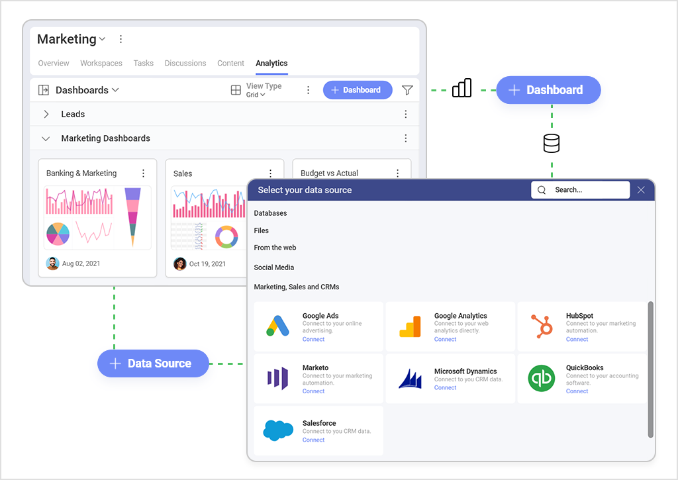The width and height of the screenshot is (678, 480).
Task: Open the Marketing workspace dropdown
Action: (102, 40)
